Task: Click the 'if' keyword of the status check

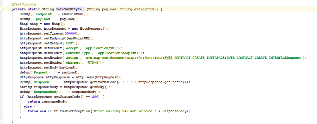Action: coord(22,97)
